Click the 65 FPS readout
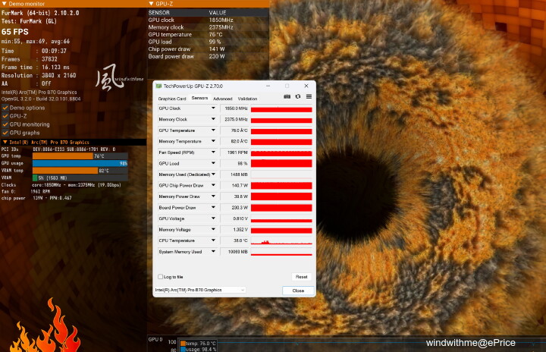The height and width of the screenshot is (352, 546). pos(15,32)
